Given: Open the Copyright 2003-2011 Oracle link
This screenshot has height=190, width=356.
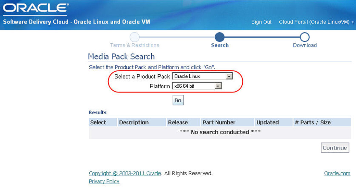Looking at the screenshot, I should pyautogui.click(x=125, y=173).
